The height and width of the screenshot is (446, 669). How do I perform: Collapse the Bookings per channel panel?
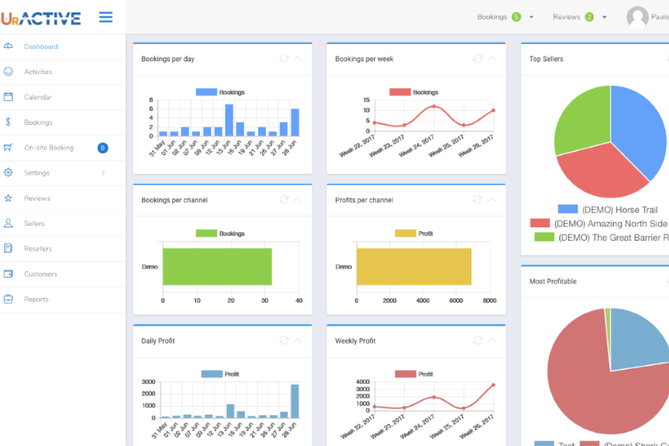coord(298,200)
